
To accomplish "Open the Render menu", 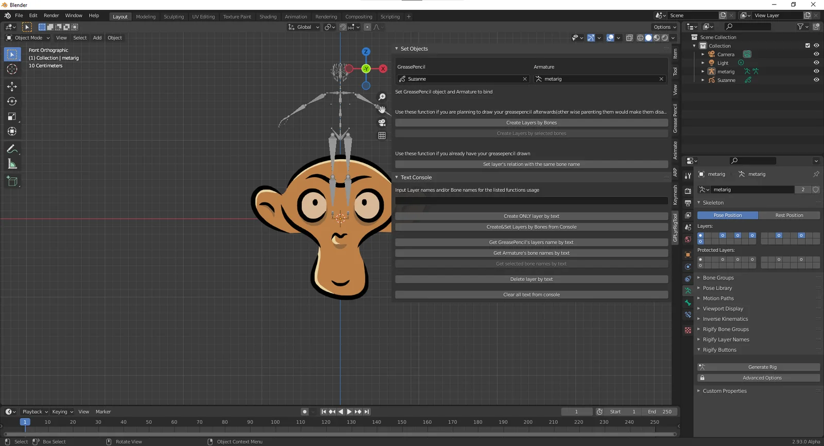I will coord(51,16).
